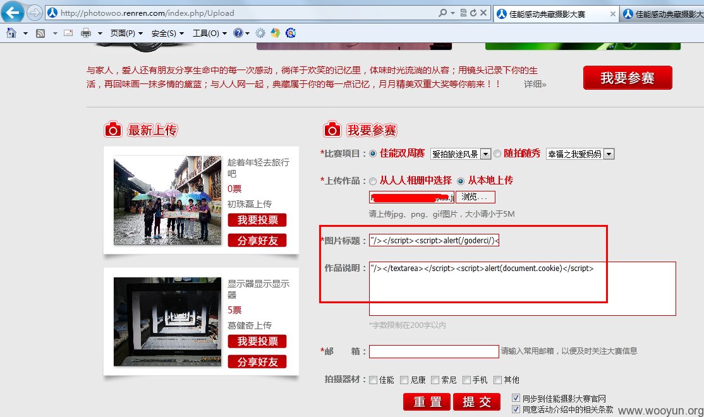Image resolution: width=704 pixels, height=417 pixels.
Task: Click the compatibility view icon
Action: click(x=463, y=13)
